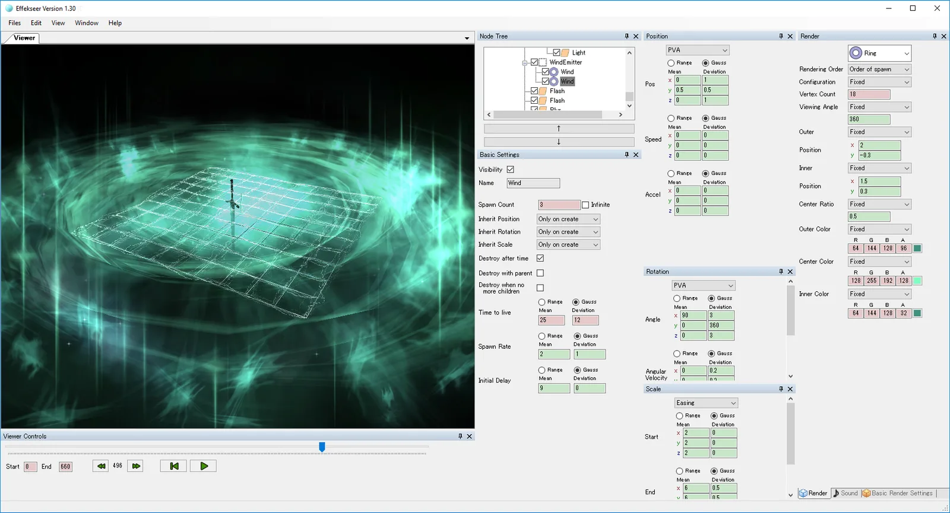Enable Infinite spawn count
This screenshot has height=513, width=950.
[585, 205]
